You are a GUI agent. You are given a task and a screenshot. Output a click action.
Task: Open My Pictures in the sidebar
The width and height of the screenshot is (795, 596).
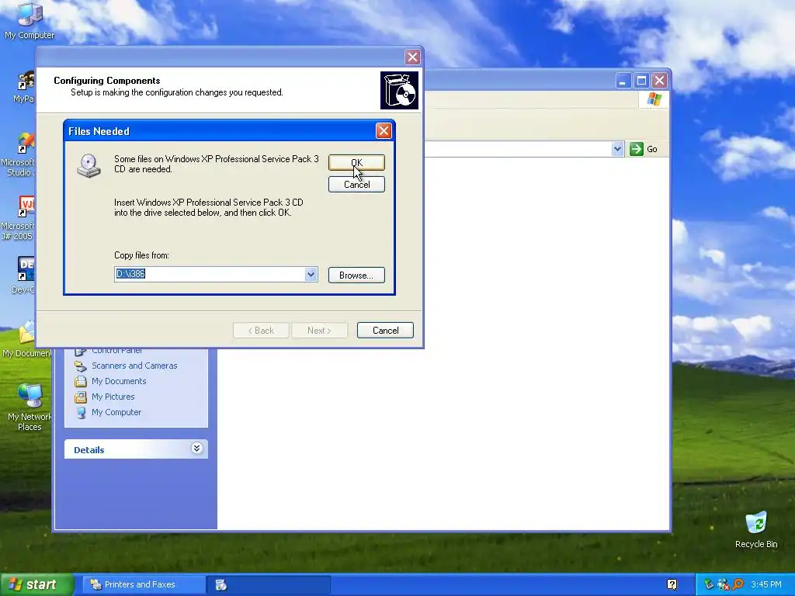pos(113,397)
